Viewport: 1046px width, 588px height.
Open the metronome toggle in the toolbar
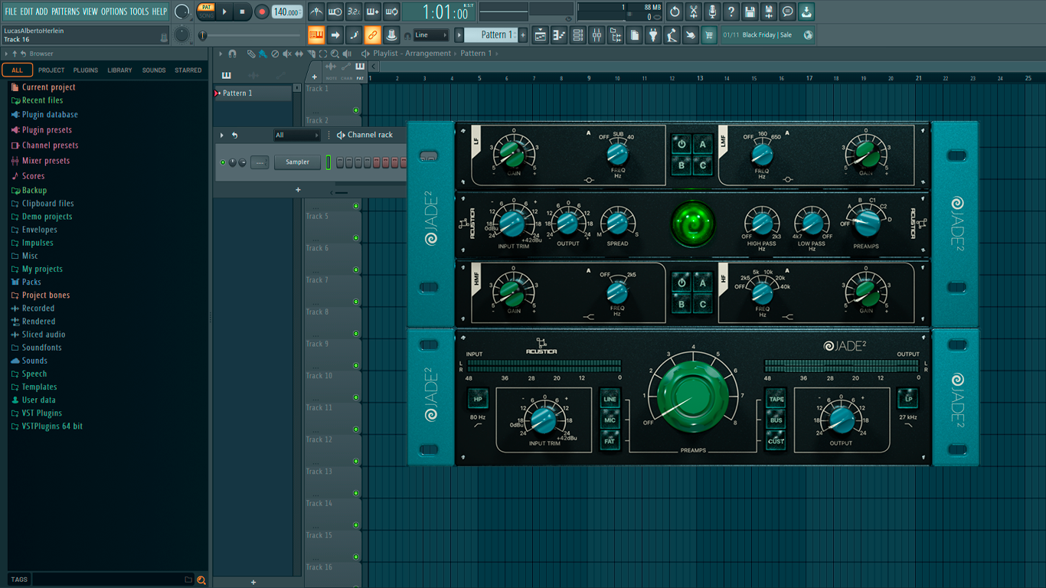[316, 11]
